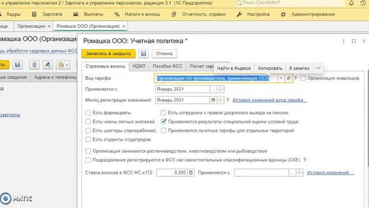
Task: Switch to the НДФЛ tab
Action: [139, 66]
